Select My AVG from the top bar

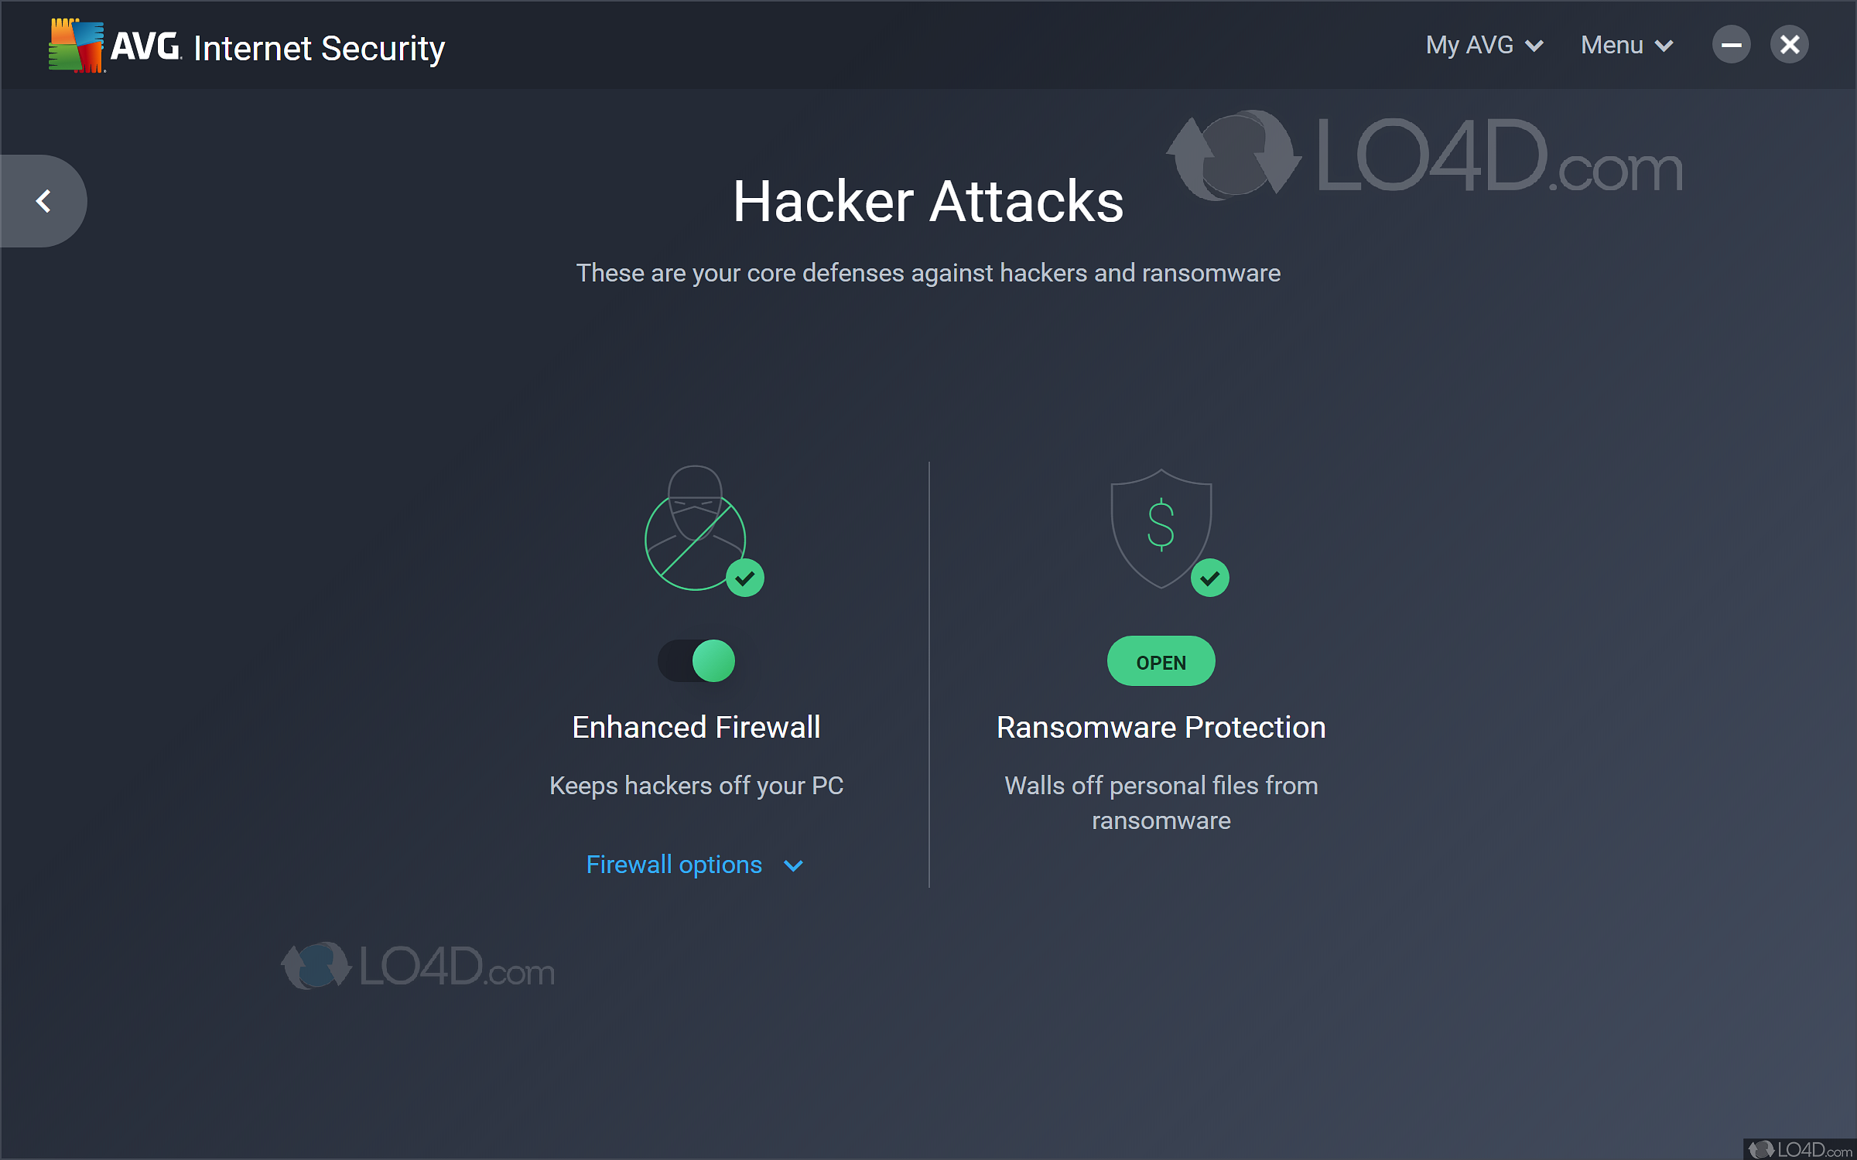tap(1483, 44)
